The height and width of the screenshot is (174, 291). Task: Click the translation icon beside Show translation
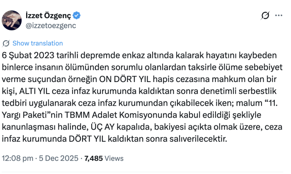(x=6, y=43)
